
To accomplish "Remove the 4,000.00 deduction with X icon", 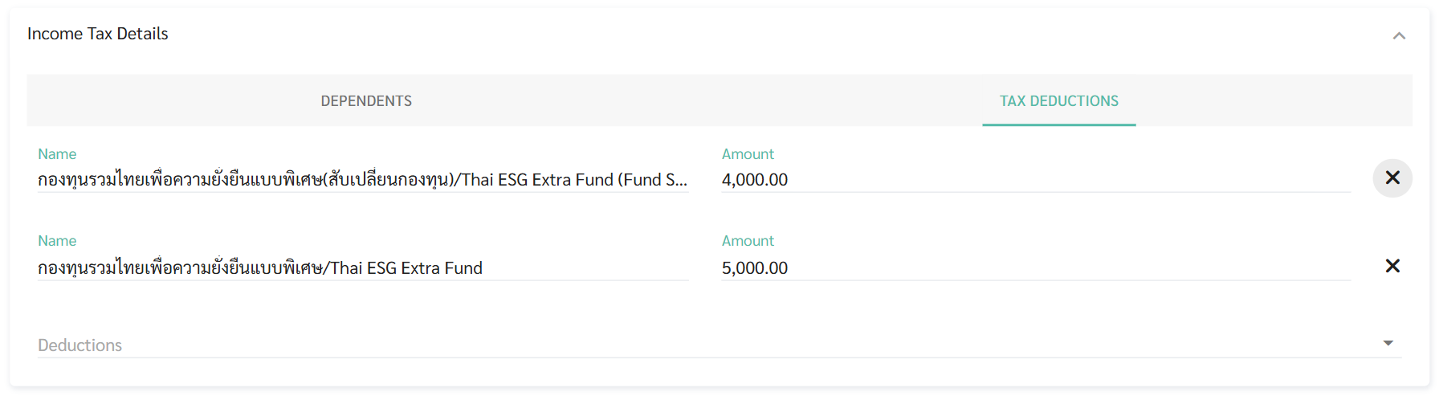I will [x=1392, y=178].
